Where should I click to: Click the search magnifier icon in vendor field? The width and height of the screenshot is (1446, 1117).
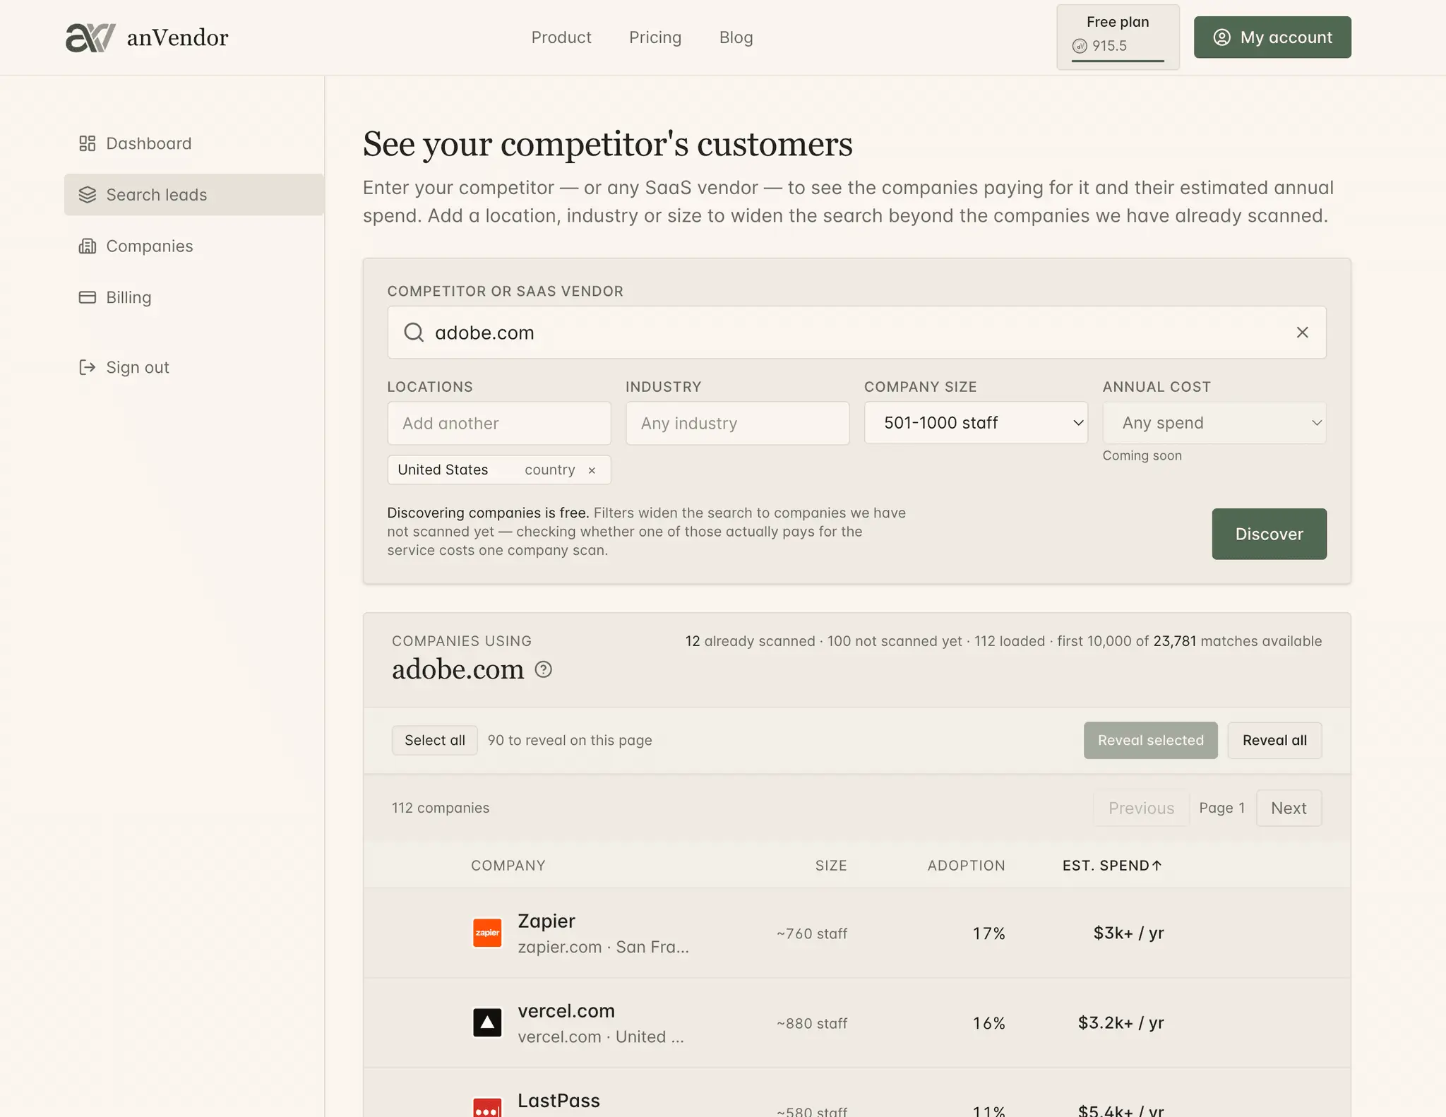[x=414, y=333]
